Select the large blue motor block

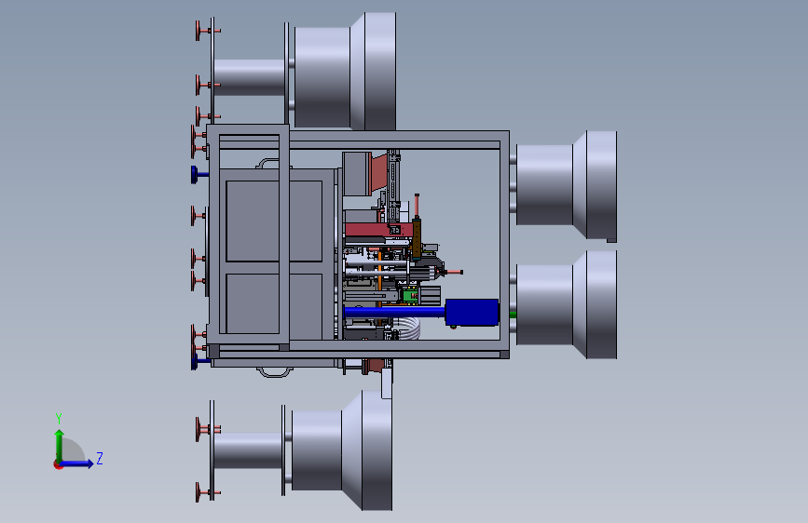coord(472,312)
